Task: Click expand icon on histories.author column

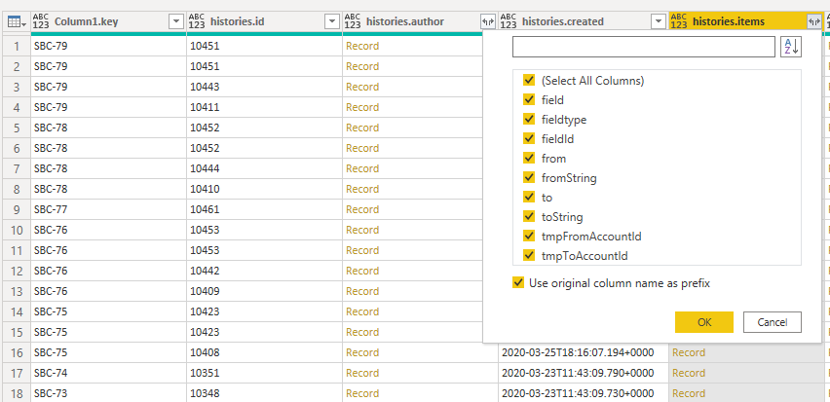Action: [487, 21]
